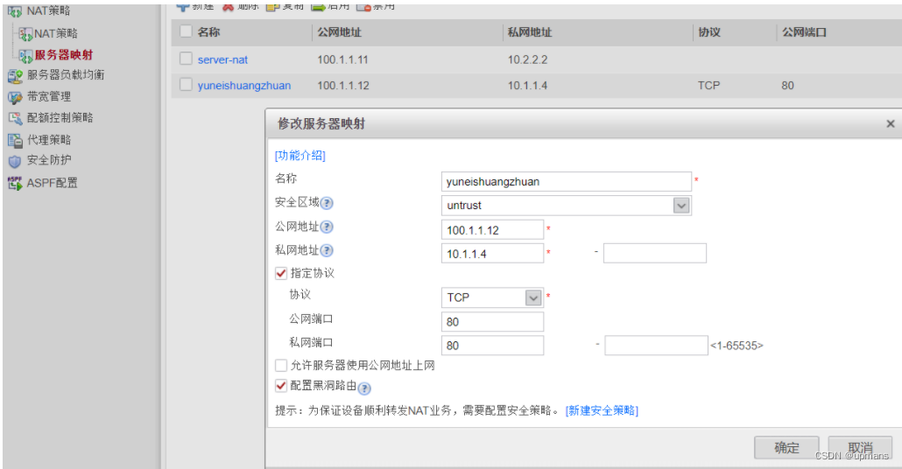Focus the 公网地址 input field
Viewport: 902px width, 469px height.
pyautogui.click(x=492, y=230)
